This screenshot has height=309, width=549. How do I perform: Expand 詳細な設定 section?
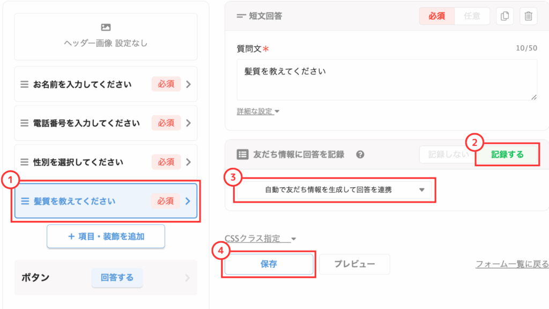click(x=258, y=112)
